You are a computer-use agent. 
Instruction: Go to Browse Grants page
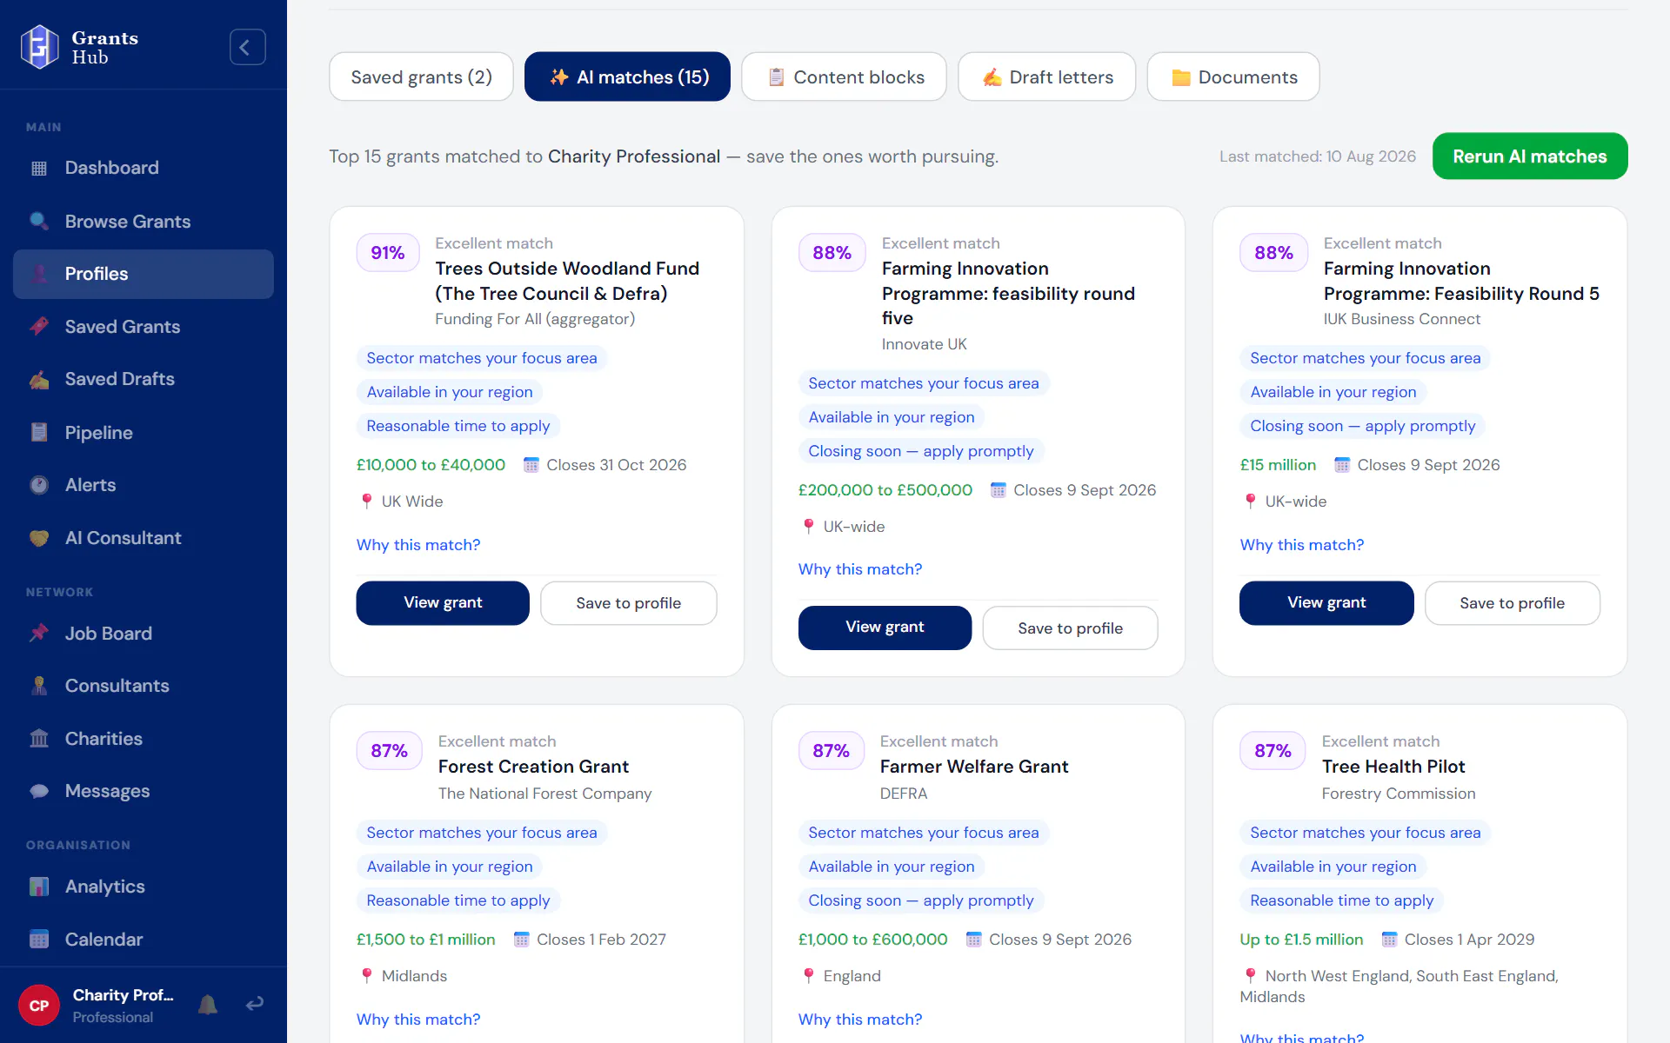point(144,222)
